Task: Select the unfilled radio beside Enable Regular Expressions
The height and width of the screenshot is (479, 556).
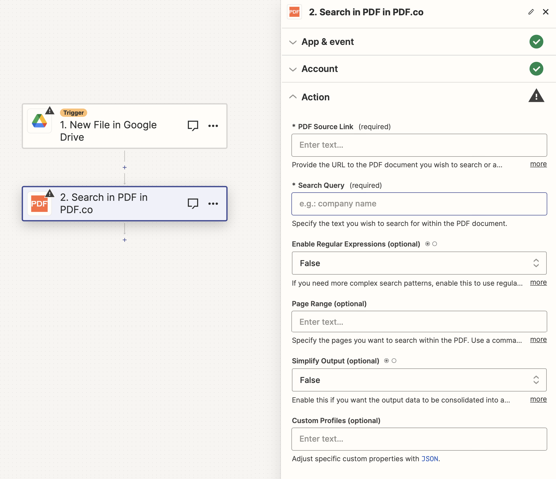Action: tap(435, 244)
